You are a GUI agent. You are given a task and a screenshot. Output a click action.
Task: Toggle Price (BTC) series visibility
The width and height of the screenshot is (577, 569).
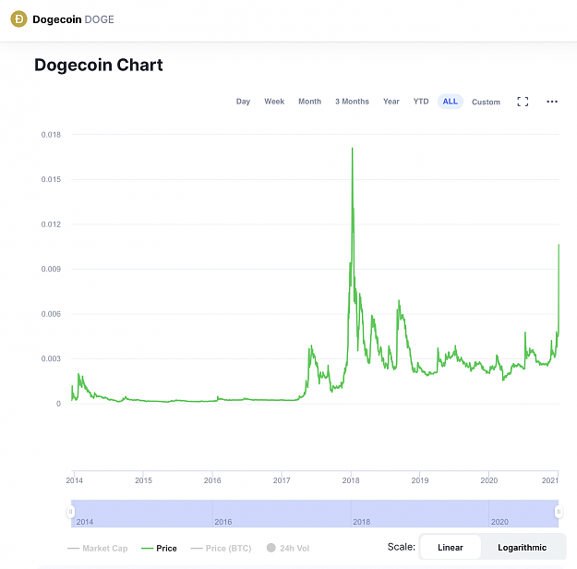[221, 549]
